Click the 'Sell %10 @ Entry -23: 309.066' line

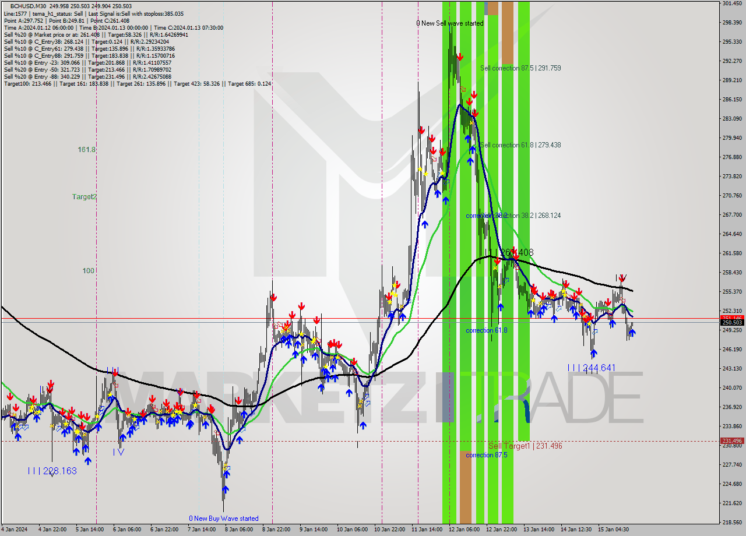pos(87,62)
